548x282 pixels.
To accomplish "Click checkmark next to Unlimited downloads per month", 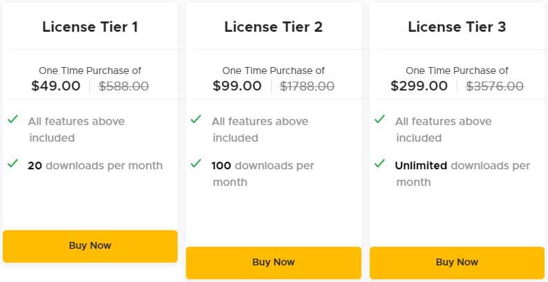I will click(379, 164).
